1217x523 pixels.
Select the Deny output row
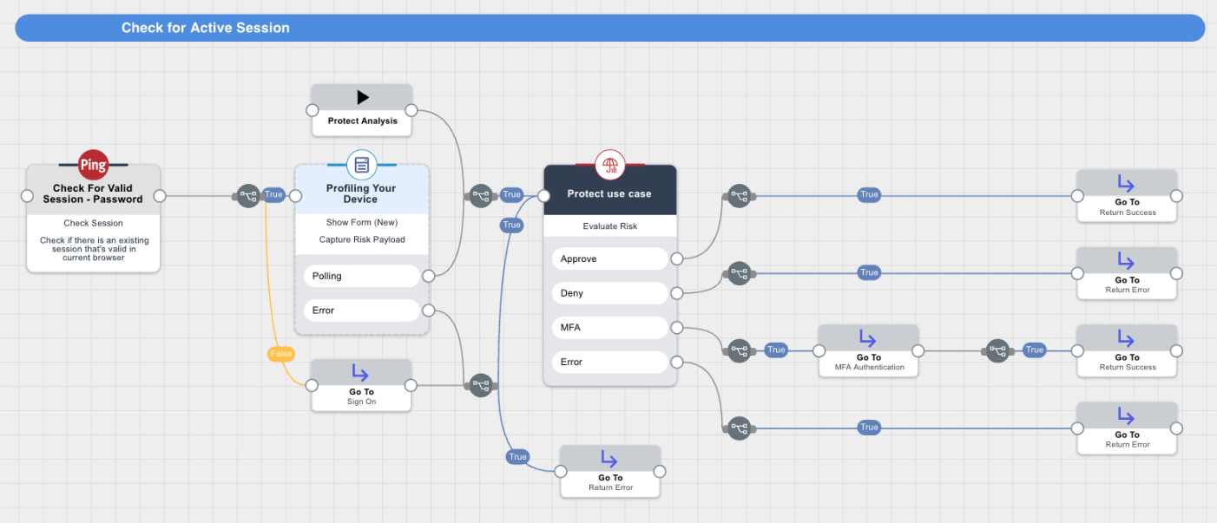[x=609, y=293]
